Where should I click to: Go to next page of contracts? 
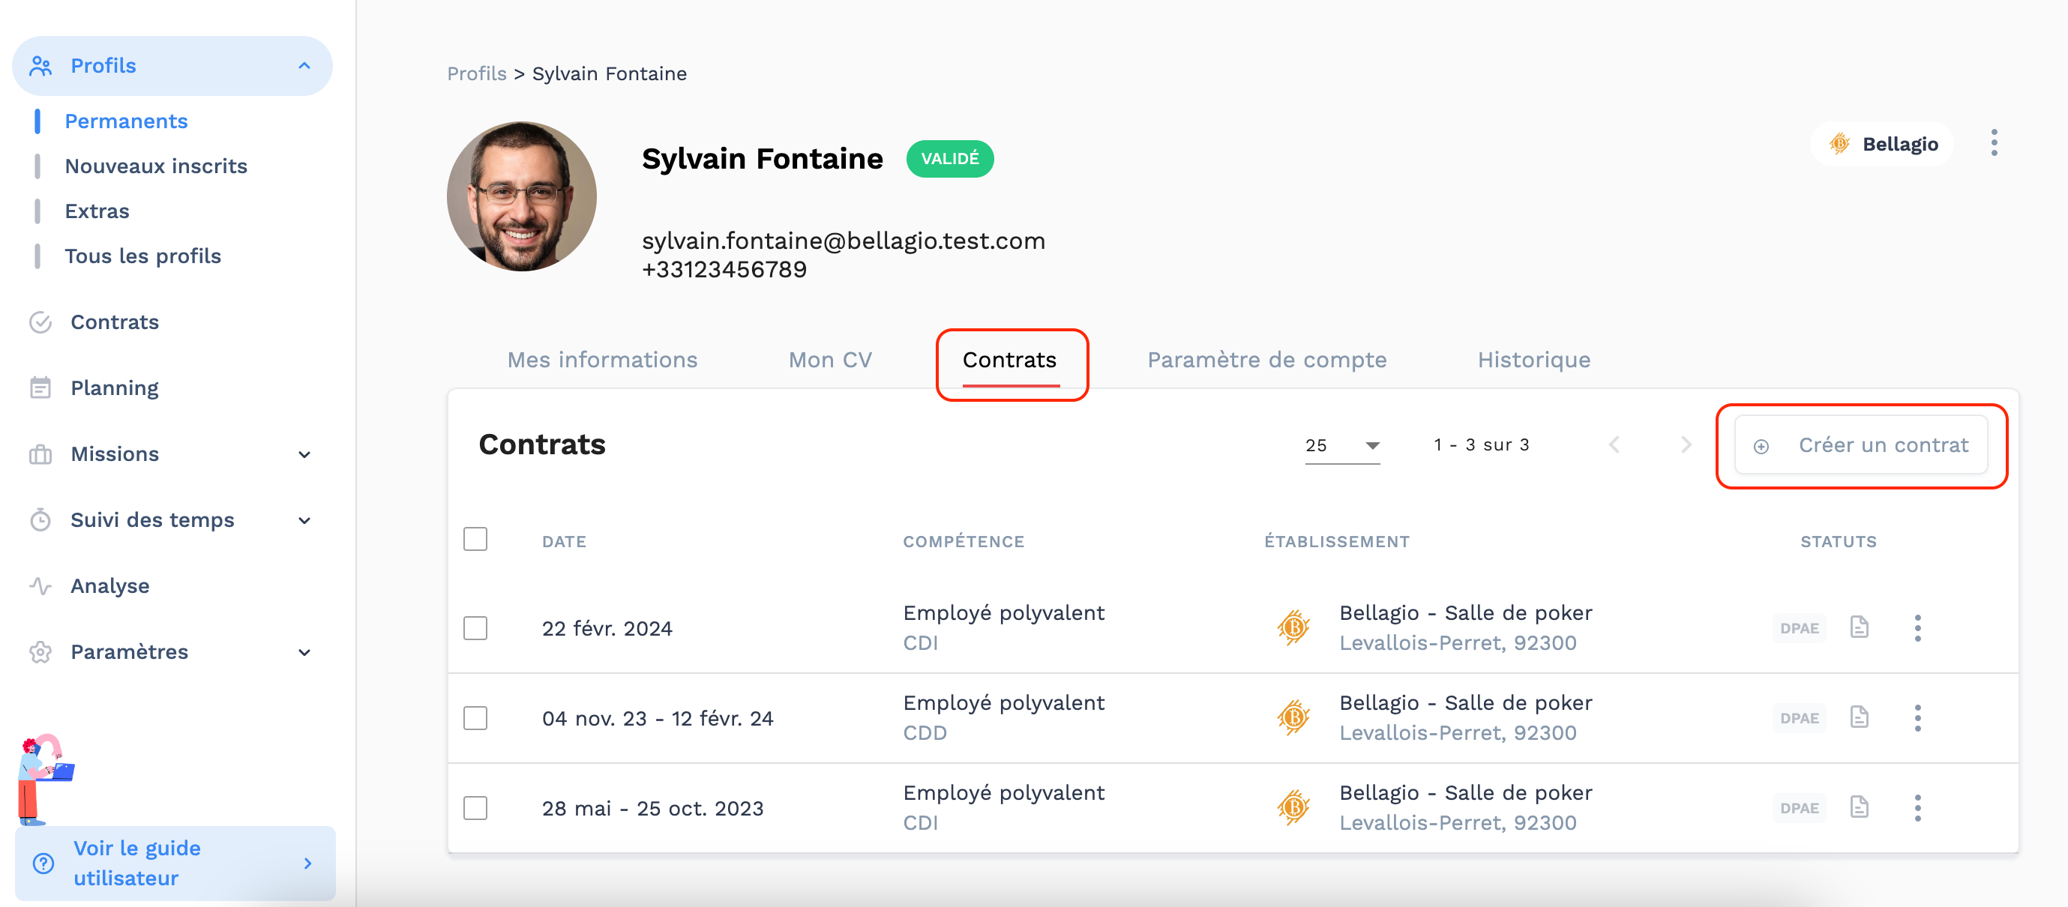(x=1686, y=445)
